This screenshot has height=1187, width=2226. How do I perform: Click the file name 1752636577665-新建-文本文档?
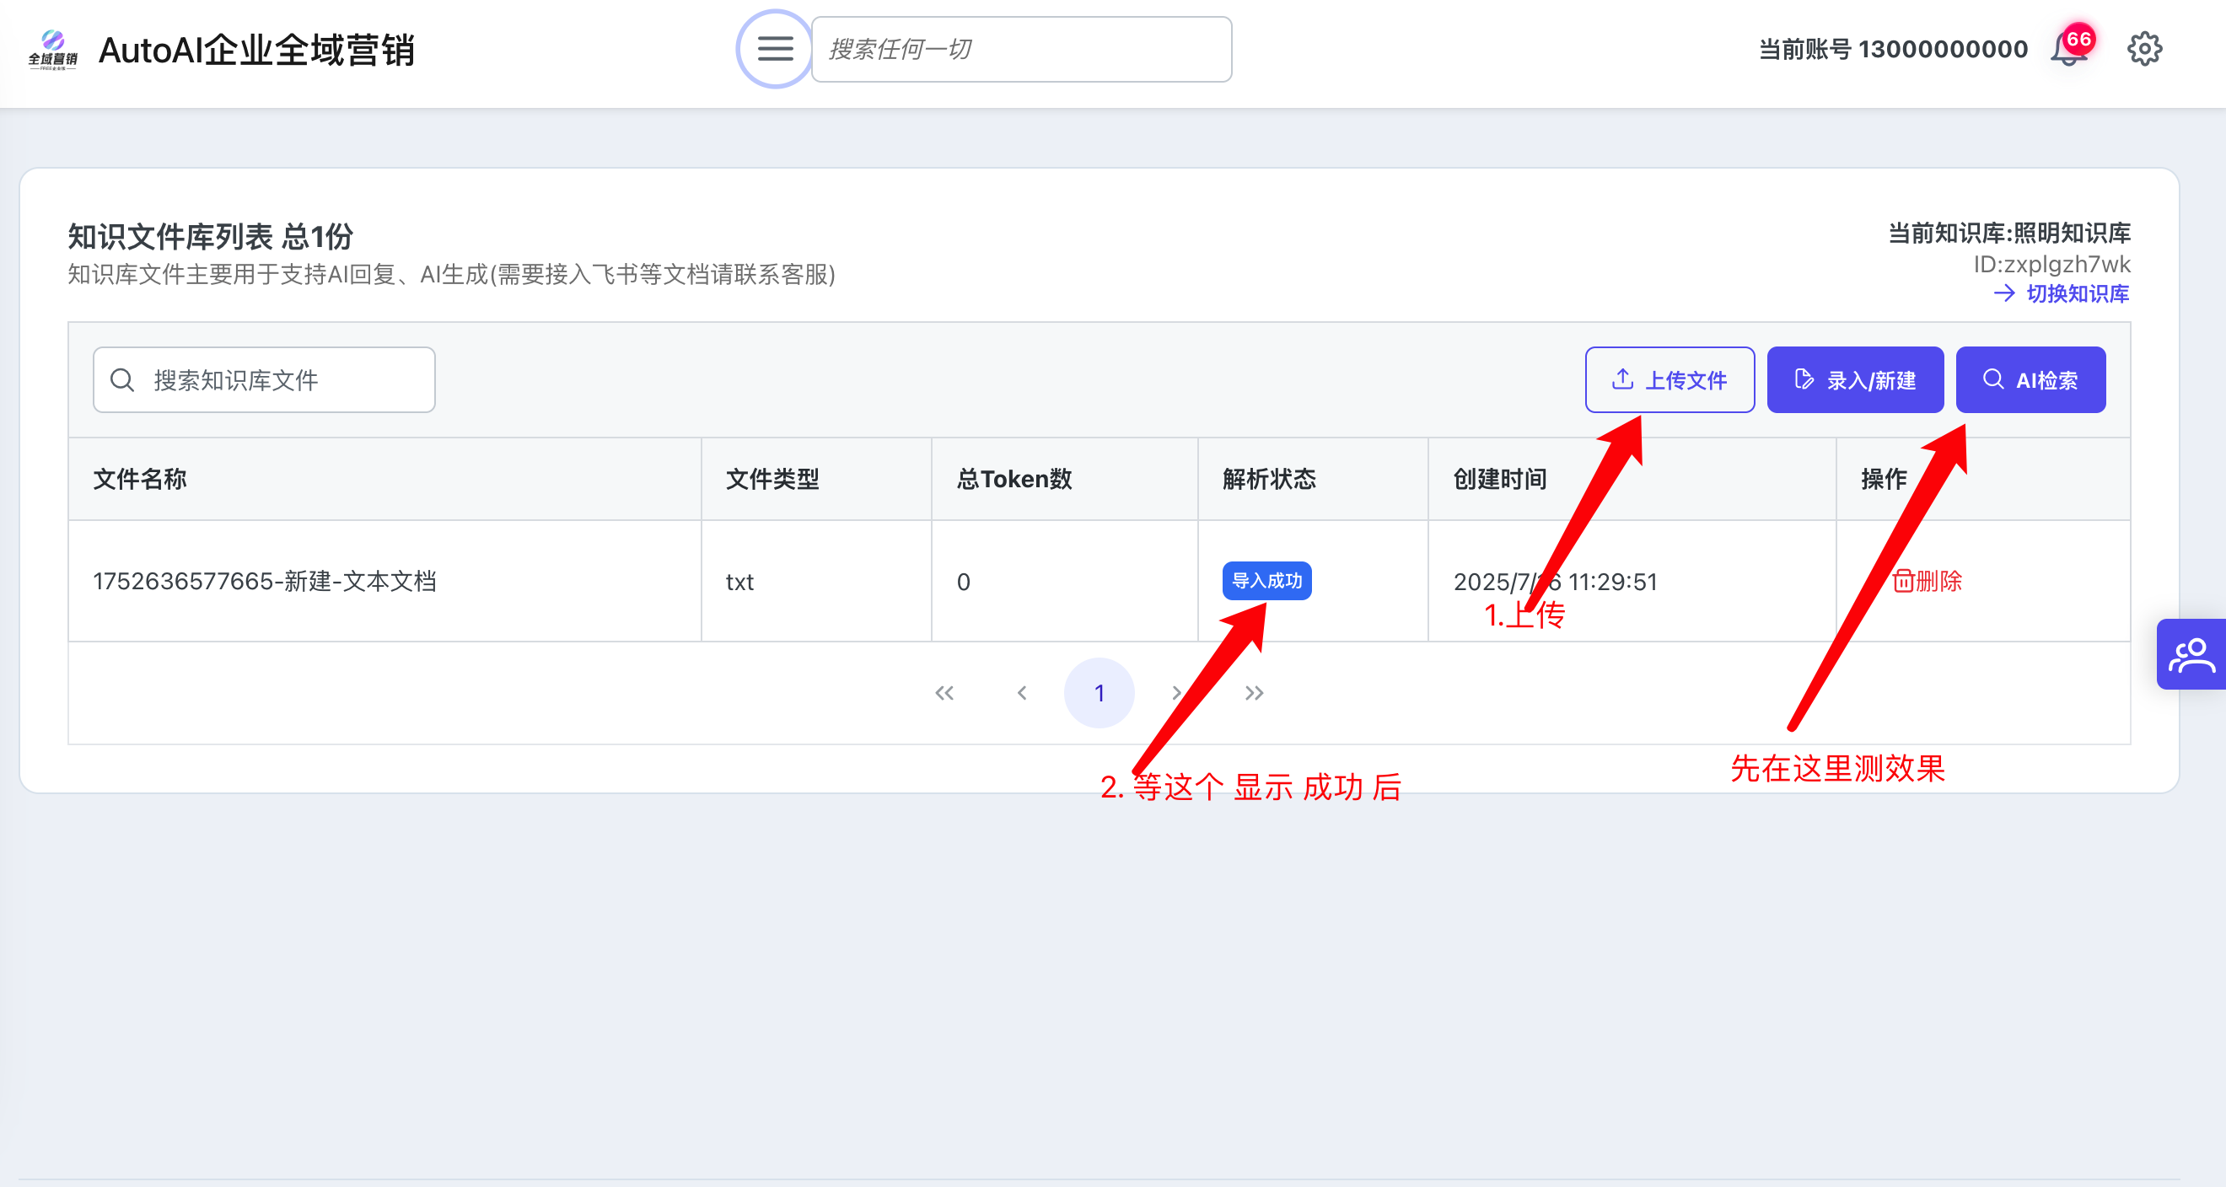tap(265, 582)
